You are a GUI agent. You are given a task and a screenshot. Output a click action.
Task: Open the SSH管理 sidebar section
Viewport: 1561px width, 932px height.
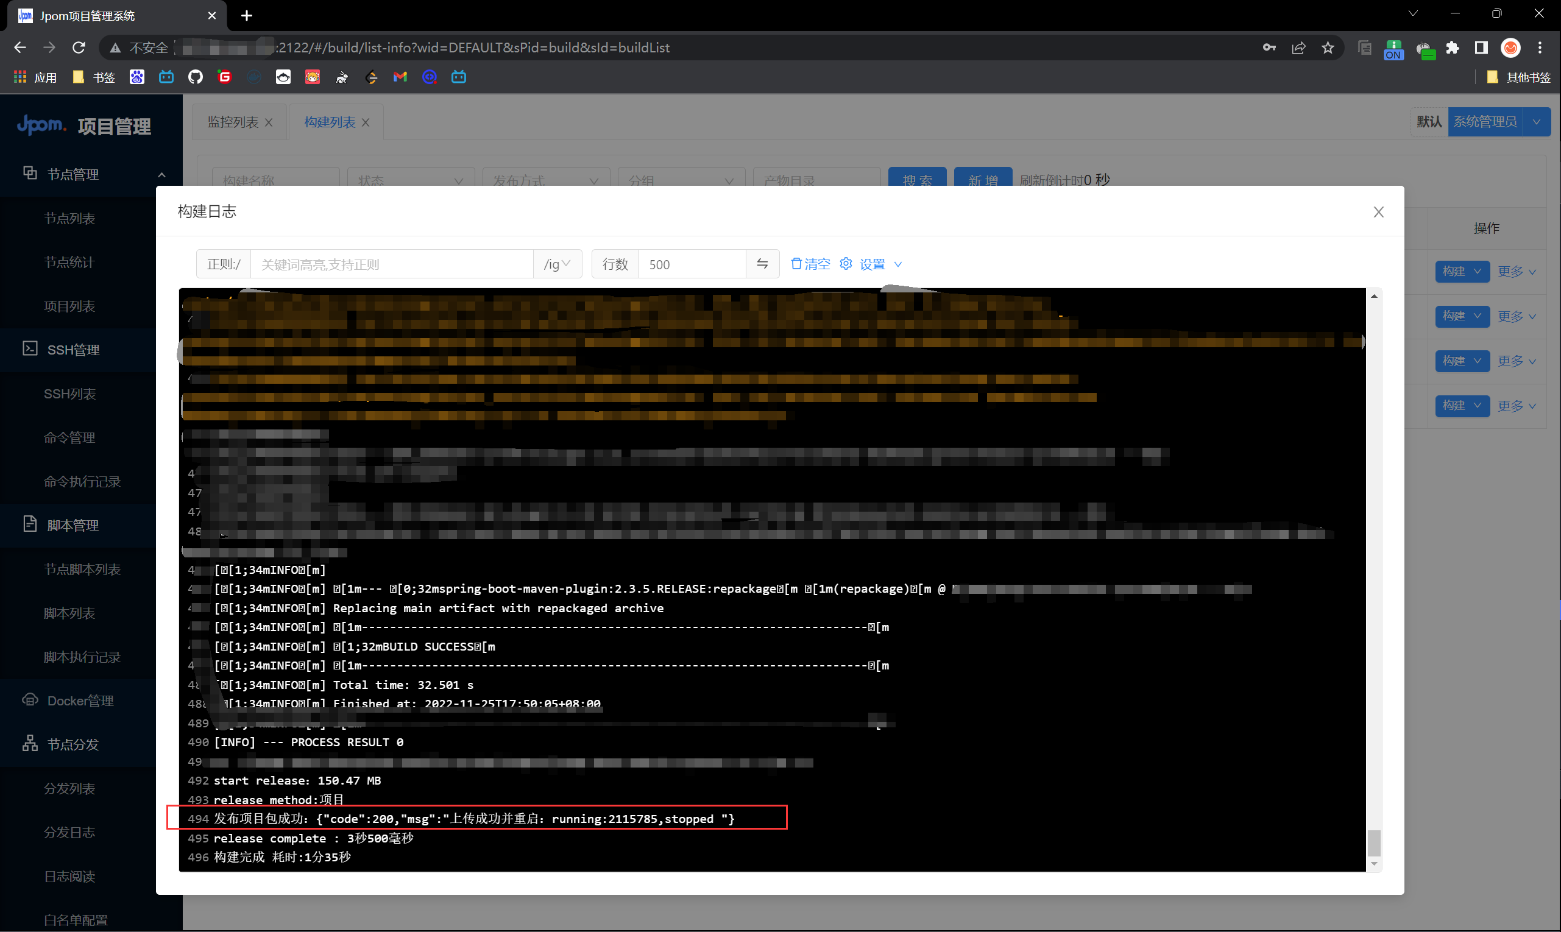point(73,350)
